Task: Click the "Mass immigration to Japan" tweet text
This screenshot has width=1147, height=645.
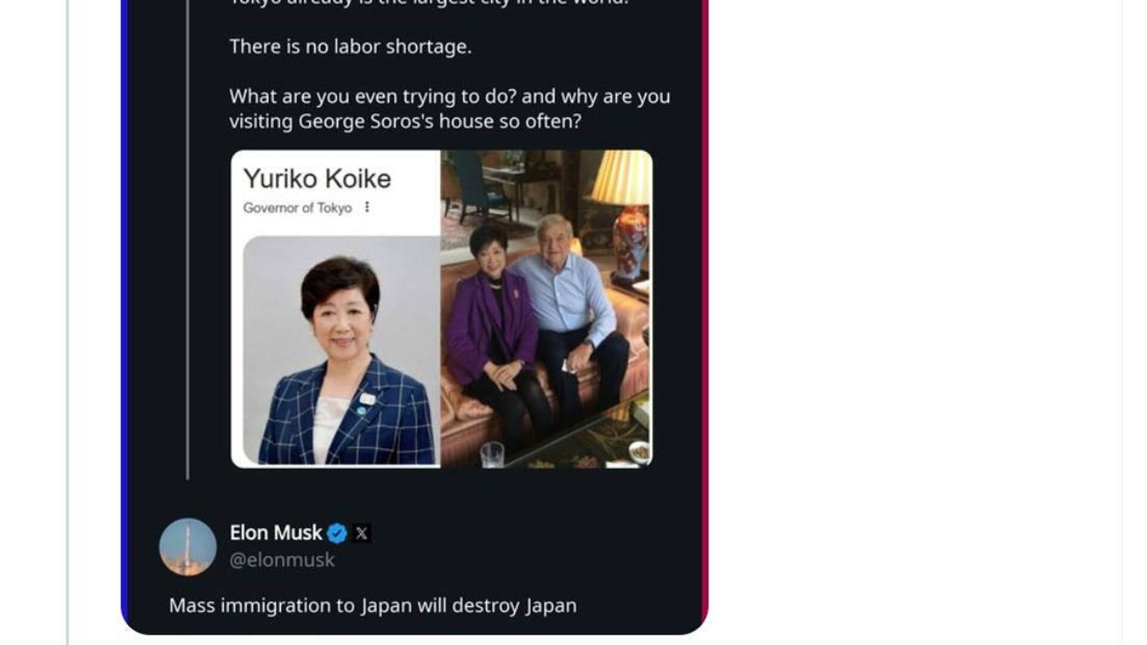Action: click(x=373, y=606)
